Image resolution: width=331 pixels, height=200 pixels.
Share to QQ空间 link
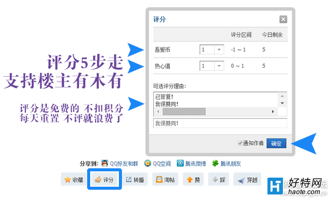[162, 164]
